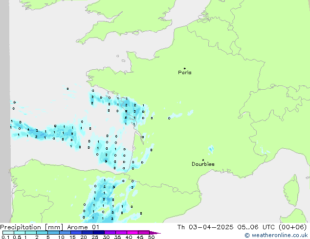
Task: Click the "05..06 UTC" time range text
Action: 256,227
